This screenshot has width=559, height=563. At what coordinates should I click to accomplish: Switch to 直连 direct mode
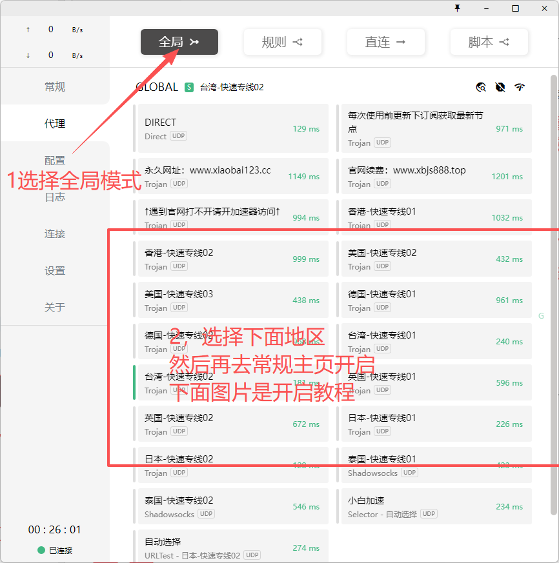[x=385, y=42]
